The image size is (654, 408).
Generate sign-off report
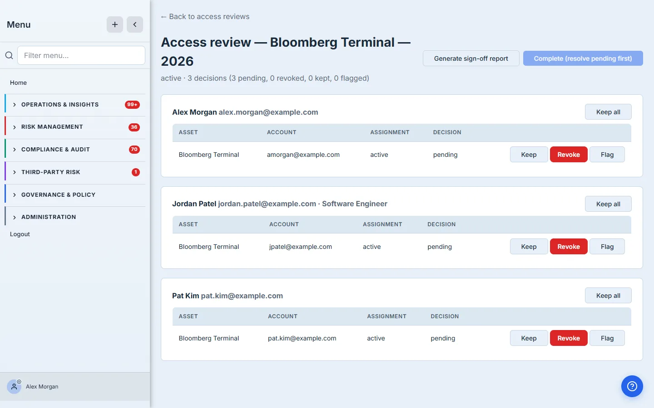471,58
